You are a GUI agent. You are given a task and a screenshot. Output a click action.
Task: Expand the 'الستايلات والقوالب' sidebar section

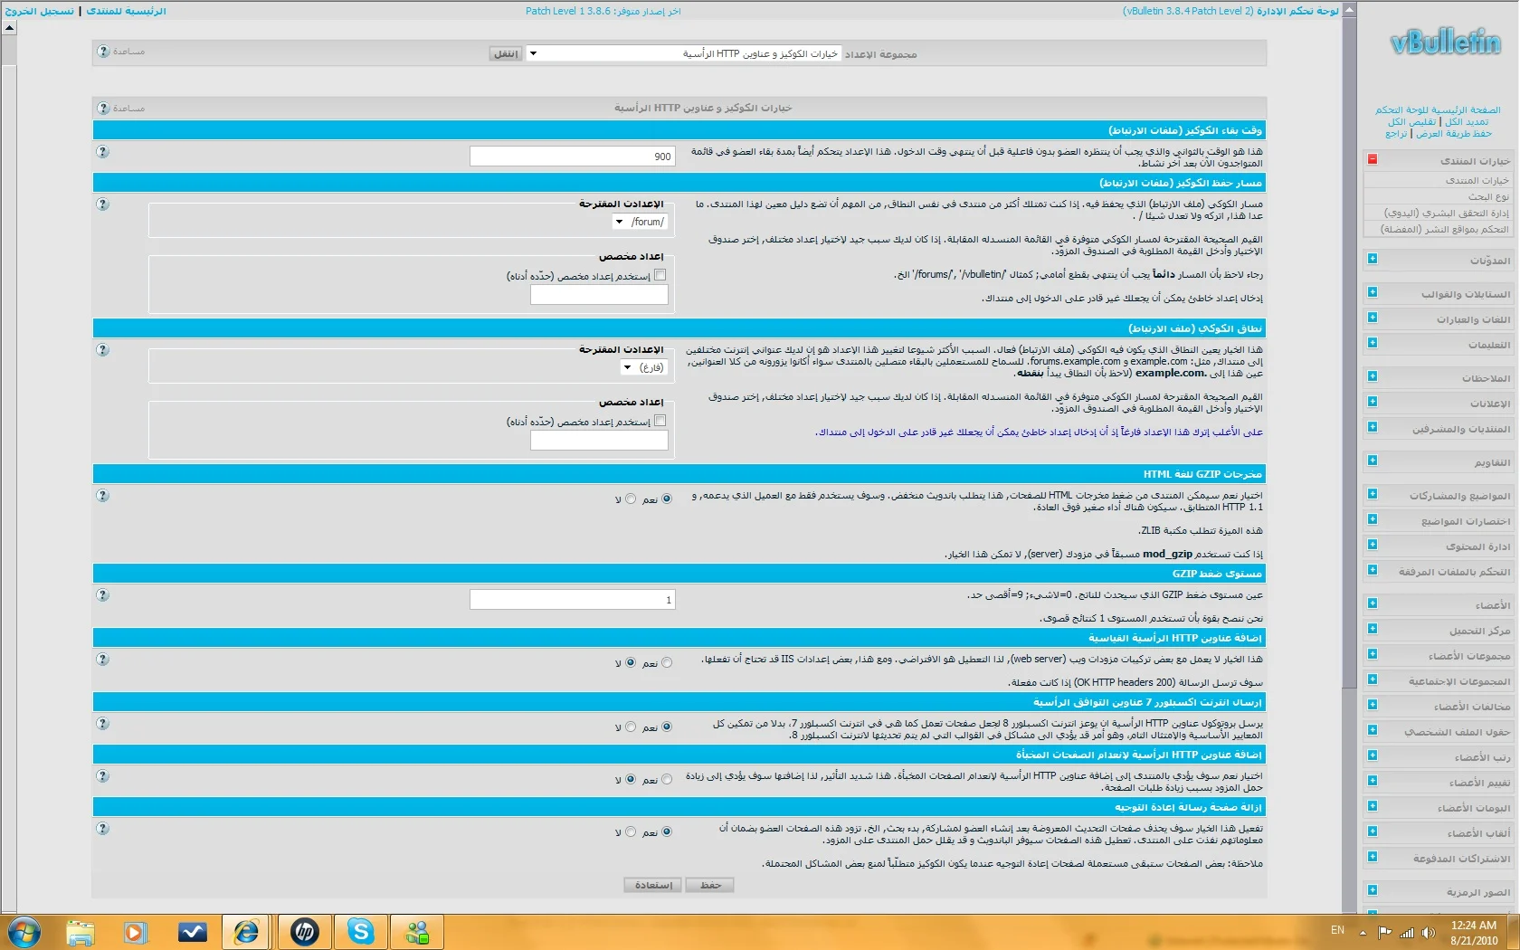pyautogui.click(x=1372, y=292)
